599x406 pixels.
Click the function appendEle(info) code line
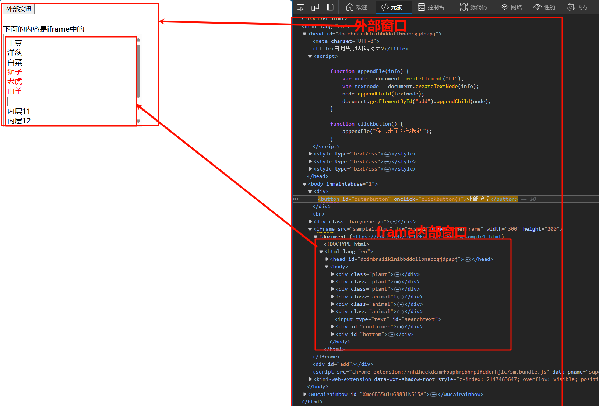click(x=370, y=71)
